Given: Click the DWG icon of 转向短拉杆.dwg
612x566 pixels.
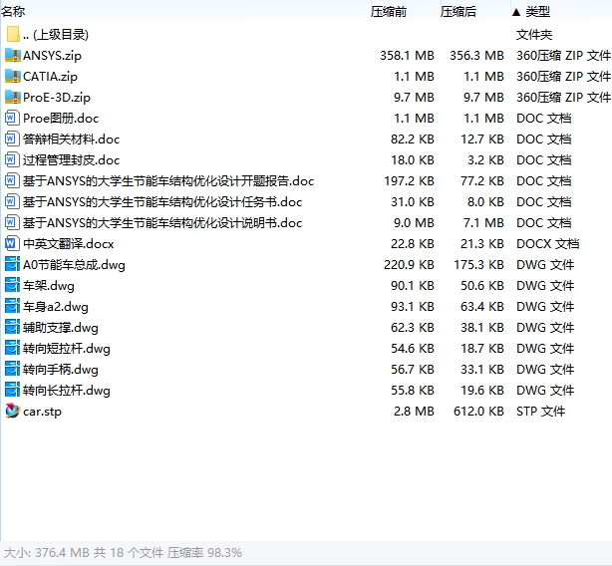Looking at the screenshot, I should tap(12, 349).
